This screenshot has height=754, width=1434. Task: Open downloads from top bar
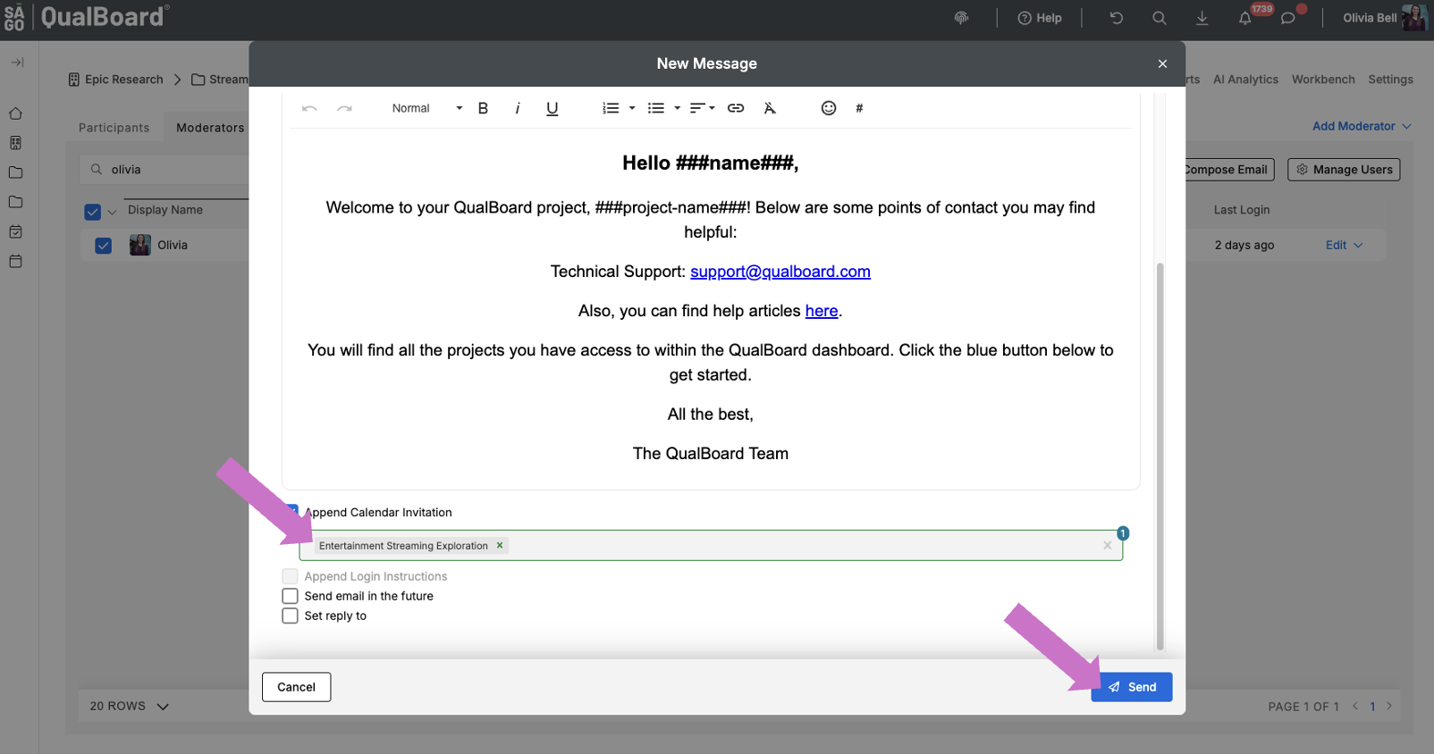tap(1202, 18)
